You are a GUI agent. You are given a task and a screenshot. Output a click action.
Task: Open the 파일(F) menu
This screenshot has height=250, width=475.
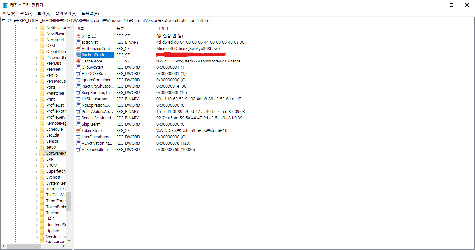click(9, 13)
